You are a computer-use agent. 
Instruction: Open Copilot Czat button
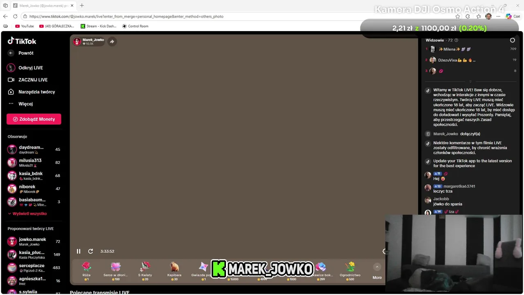click(513, 16)
